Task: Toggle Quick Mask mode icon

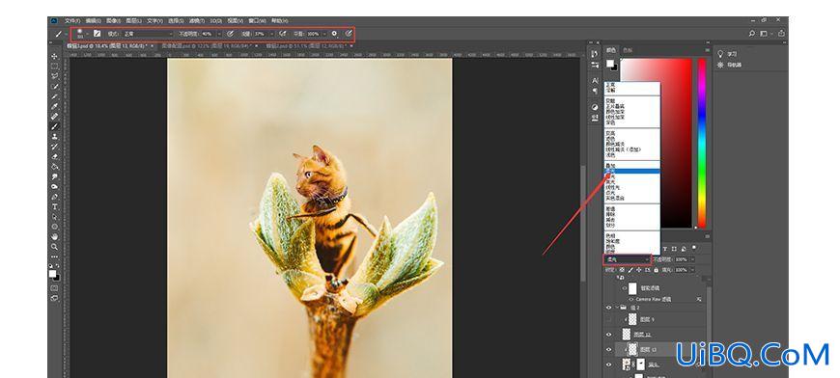Action: 55,287
